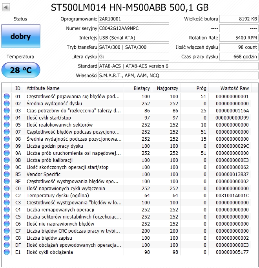Viewport: 259px width, 268px height.
Task: Select row 'Ilość cykli start/stop'
Action: [x=126, y=117]
